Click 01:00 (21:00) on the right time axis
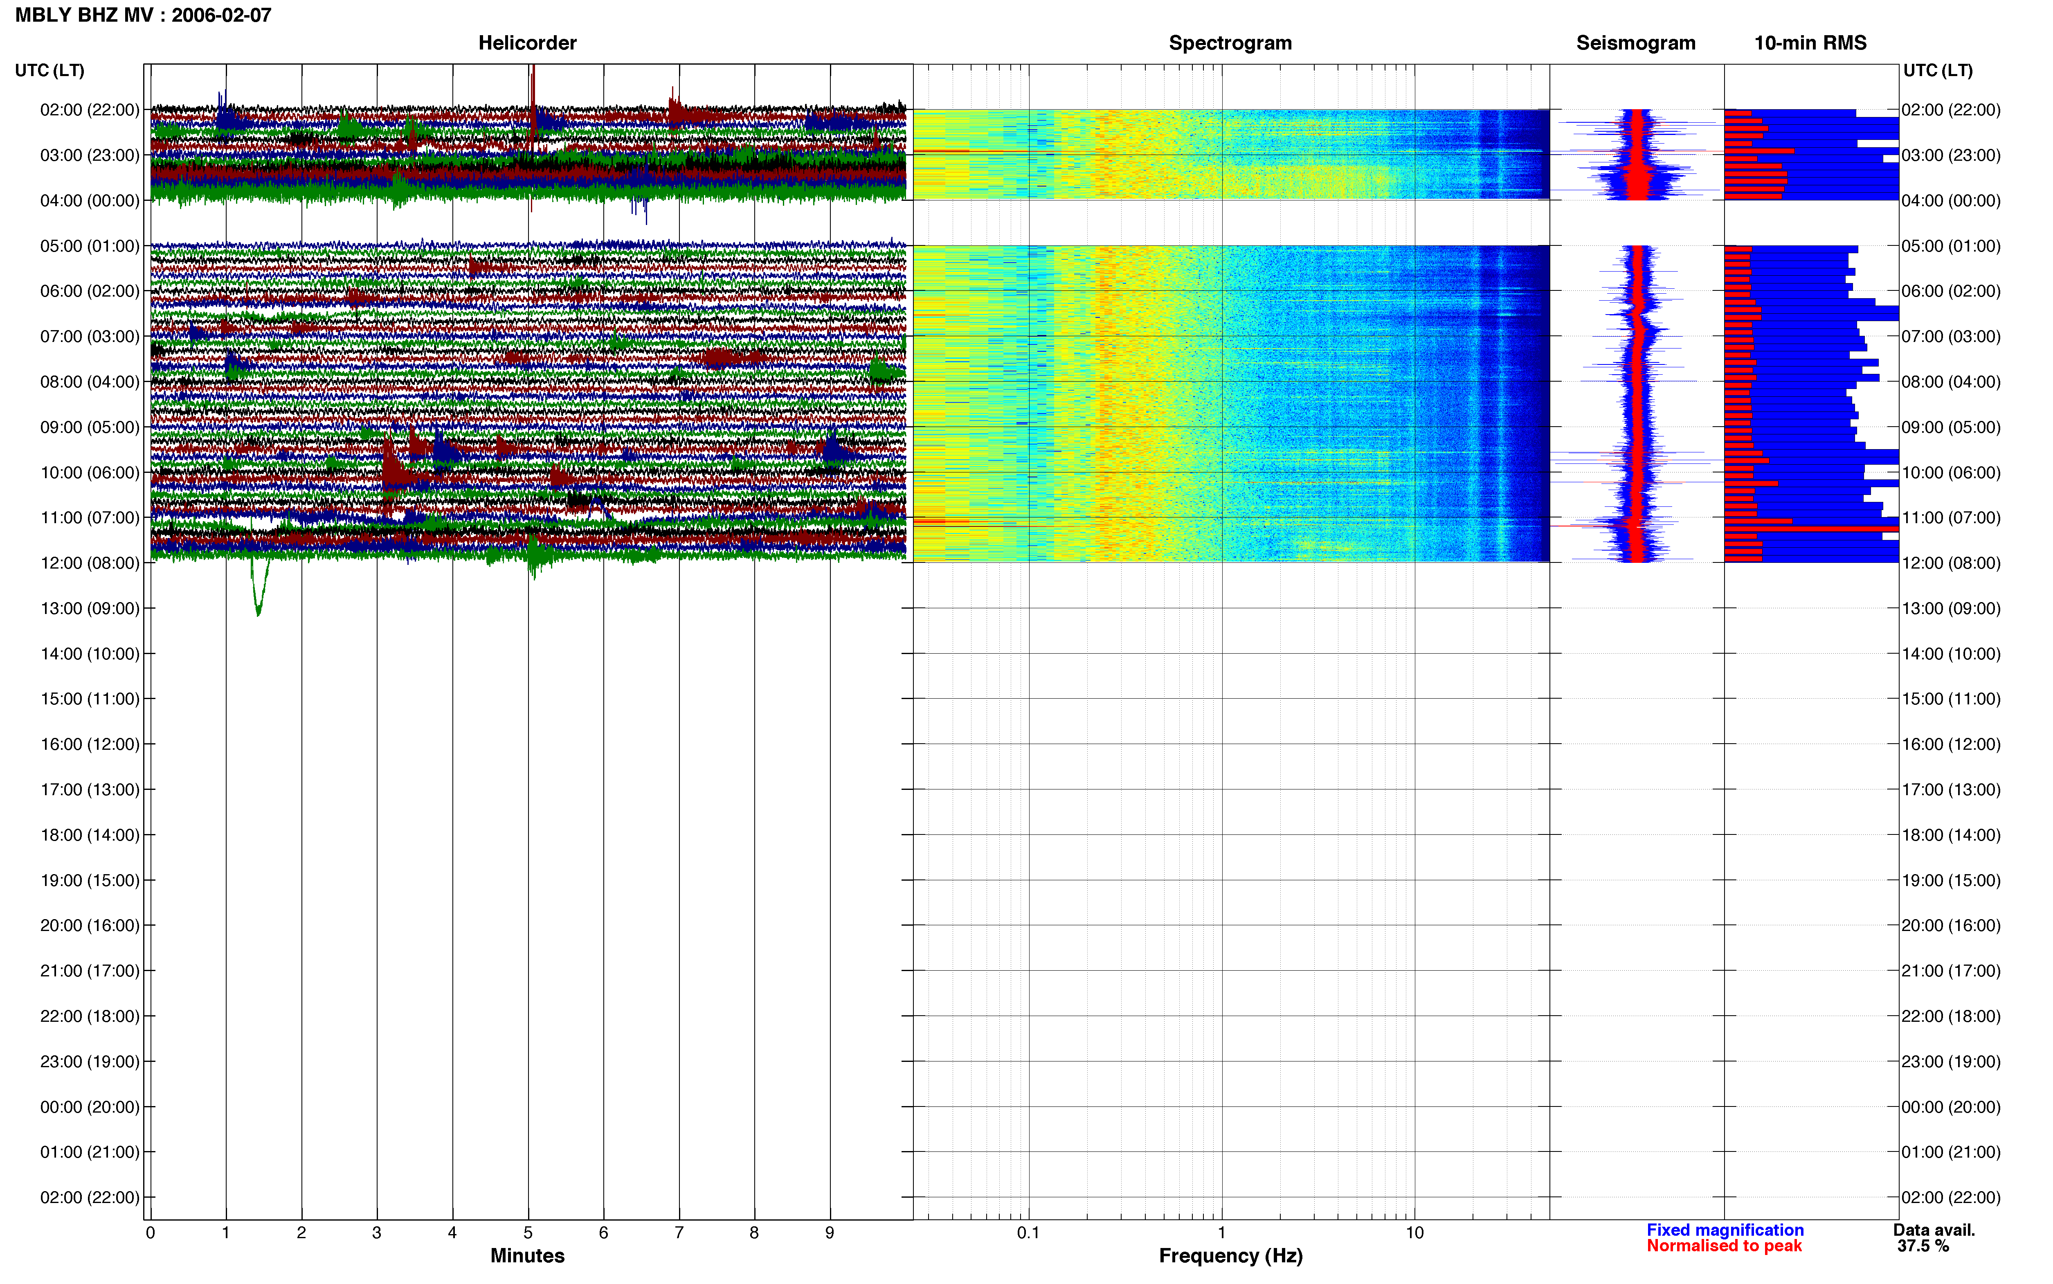 coord(1951,1152)
